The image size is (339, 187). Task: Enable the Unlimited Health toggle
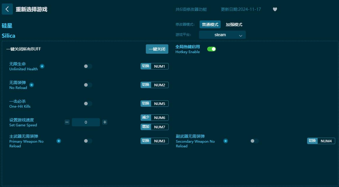point(88,66)
